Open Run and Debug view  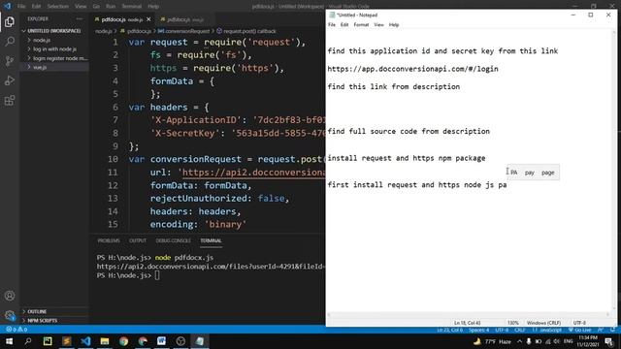point(10,80)
